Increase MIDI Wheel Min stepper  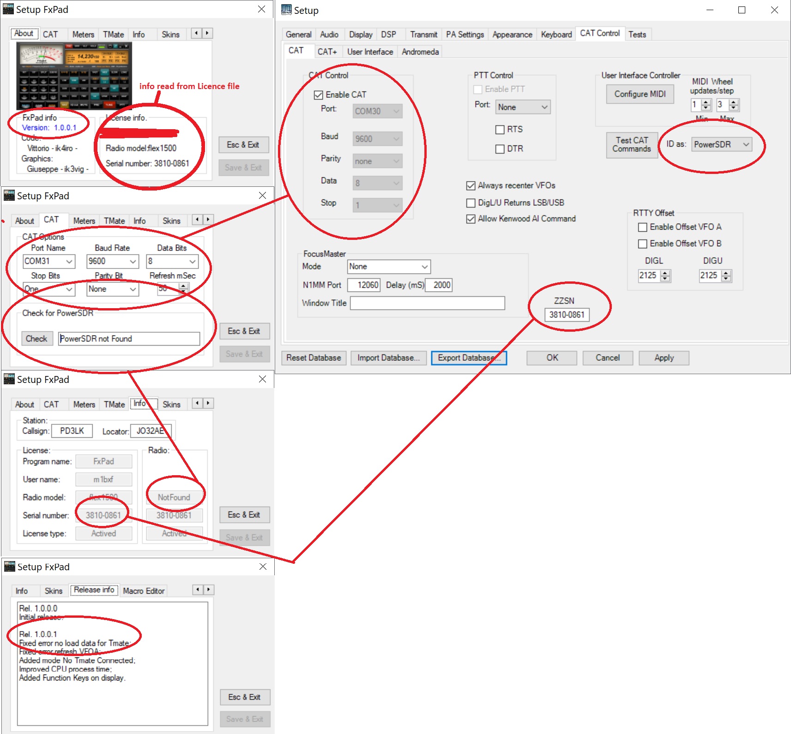point(706,102)
